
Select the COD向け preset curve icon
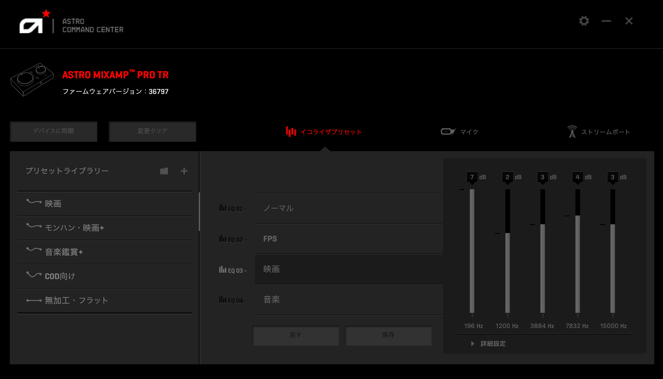point(34,275)
